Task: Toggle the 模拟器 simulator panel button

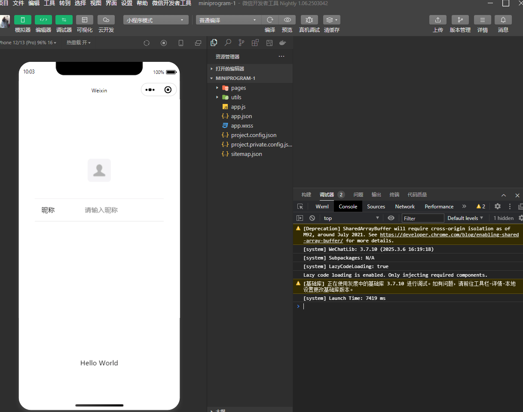Action: pos(23,20)
